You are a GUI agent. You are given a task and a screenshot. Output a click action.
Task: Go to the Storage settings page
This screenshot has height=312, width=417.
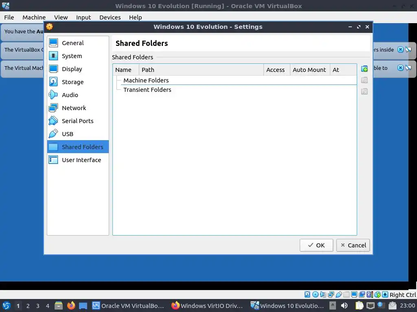(78, 82)
